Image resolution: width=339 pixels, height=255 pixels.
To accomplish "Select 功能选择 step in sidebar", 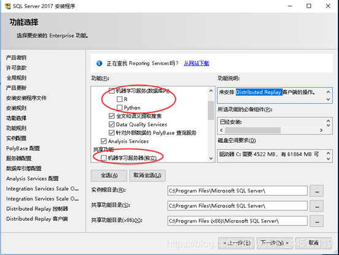I will (x=17, y=118).
